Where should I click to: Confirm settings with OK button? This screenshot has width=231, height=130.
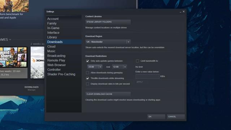pos(156,117)
